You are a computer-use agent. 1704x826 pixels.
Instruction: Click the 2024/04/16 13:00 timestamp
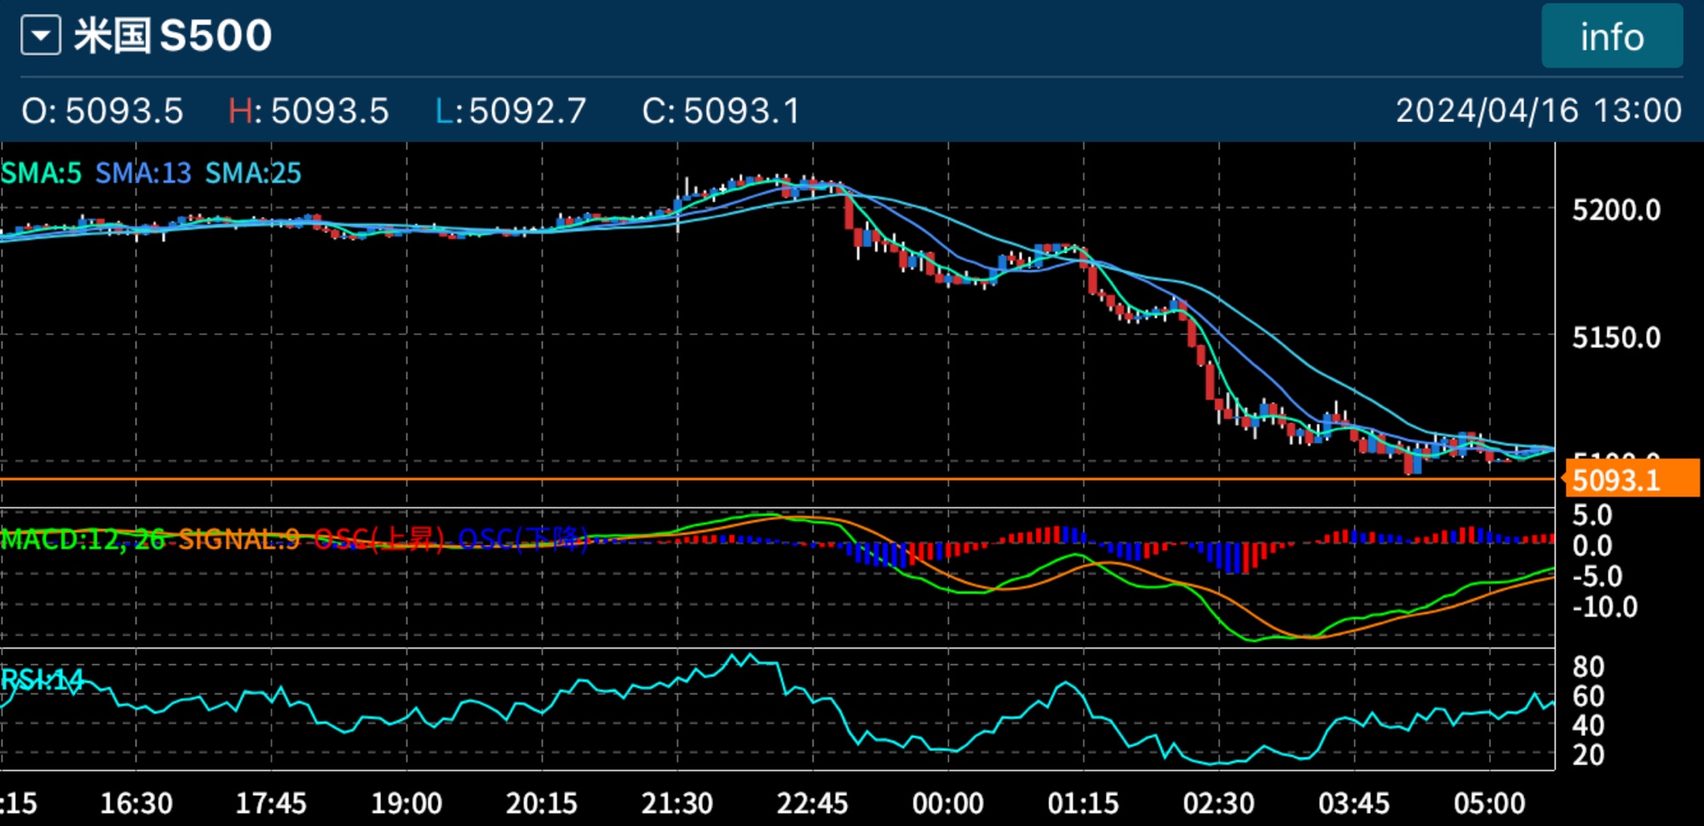(1538, 112)
